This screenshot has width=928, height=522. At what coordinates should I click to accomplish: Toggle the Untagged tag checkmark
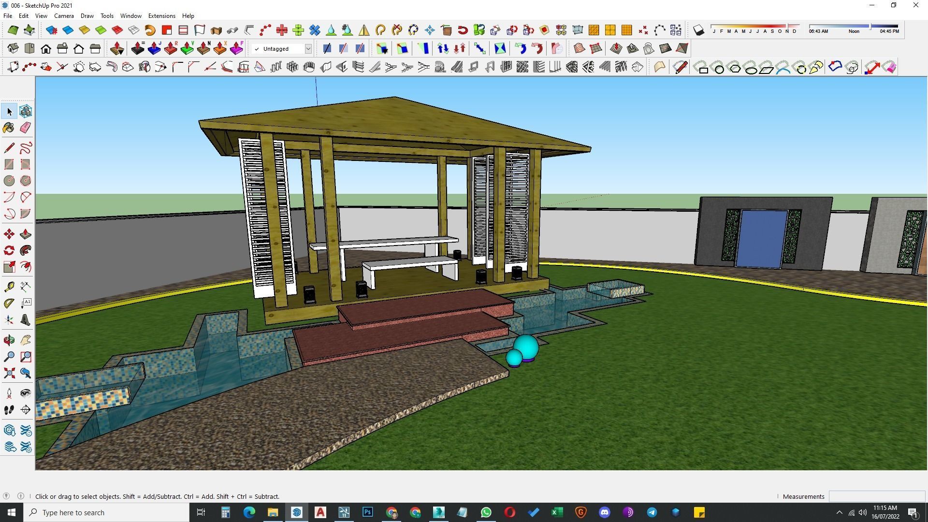pyautogui.click(x=257, y=49)
